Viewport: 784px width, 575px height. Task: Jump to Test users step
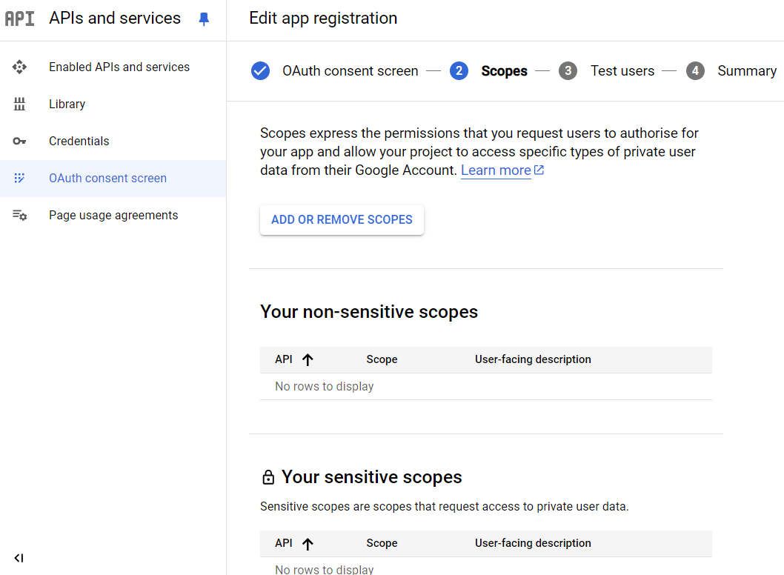(622, 71)
